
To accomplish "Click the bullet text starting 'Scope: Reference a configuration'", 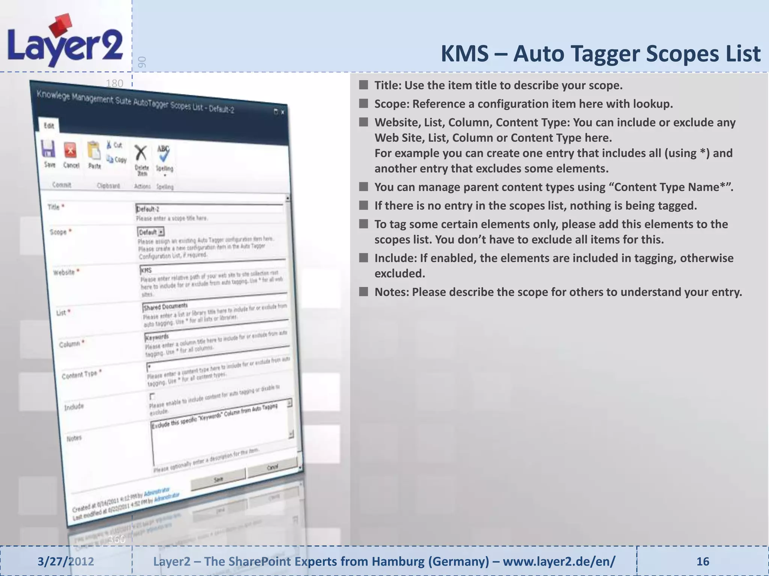I will [x=523, y=104].
